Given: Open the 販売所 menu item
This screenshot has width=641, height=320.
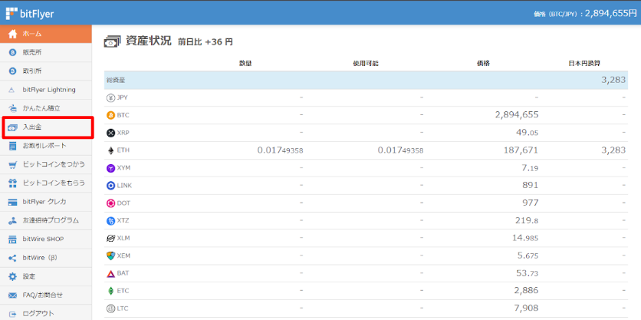Looking at the screenshot, I should click(x=46, y=52).
